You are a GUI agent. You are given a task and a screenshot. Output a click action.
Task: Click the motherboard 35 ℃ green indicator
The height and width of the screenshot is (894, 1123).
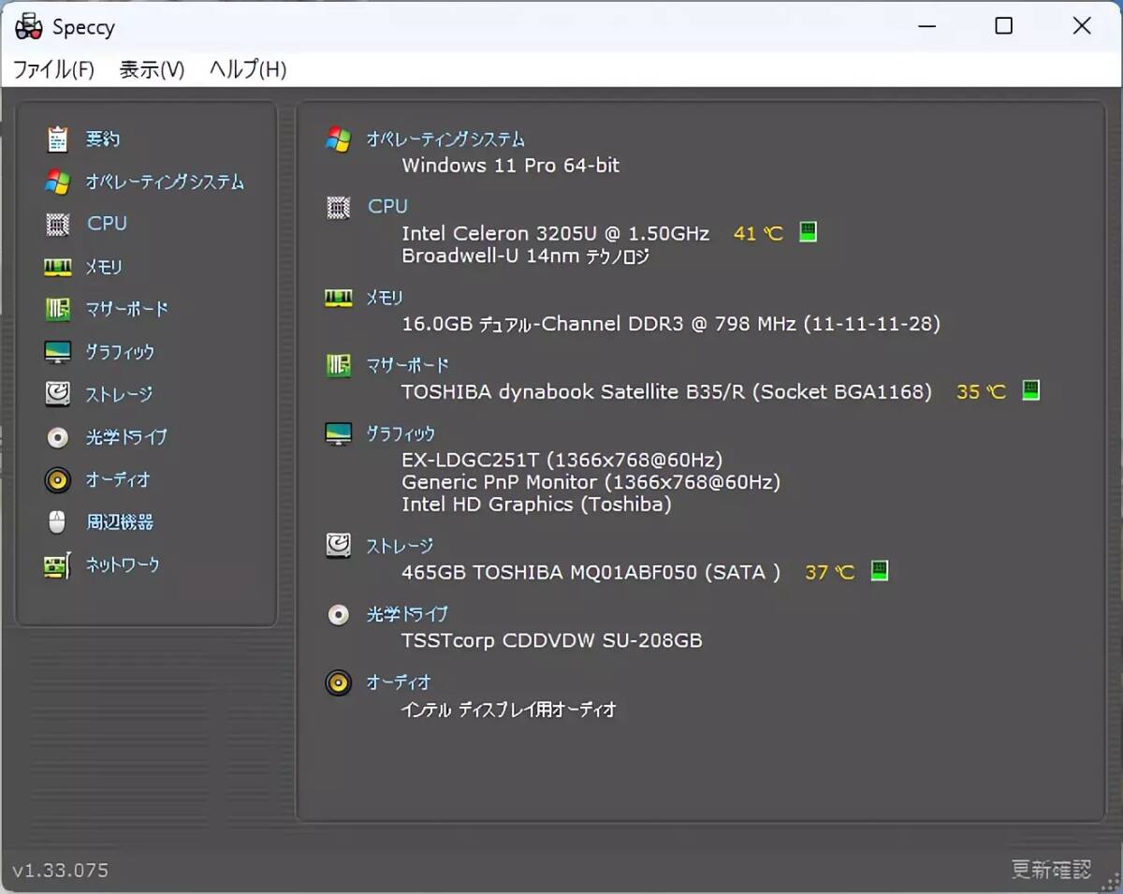[1030, 390]
